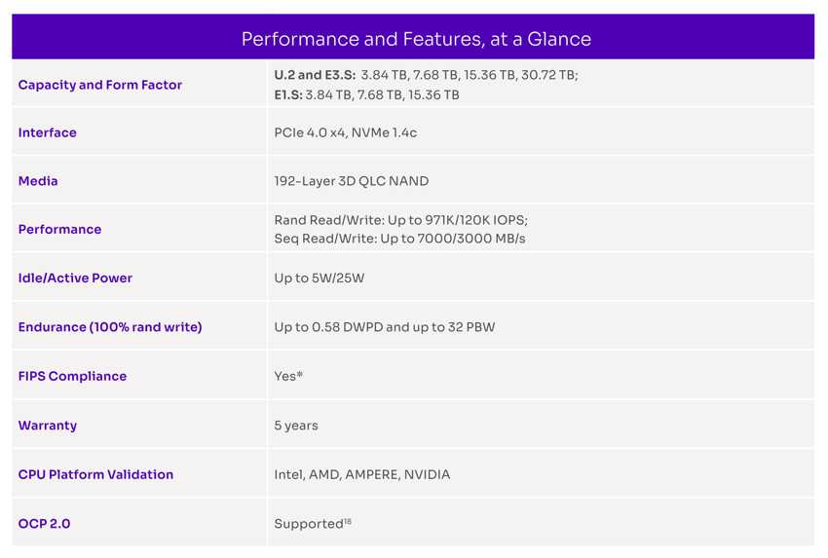Viewport: 828px width, 558px height.
Task: Select the Media row label
Action: click(x=37, y=181)
